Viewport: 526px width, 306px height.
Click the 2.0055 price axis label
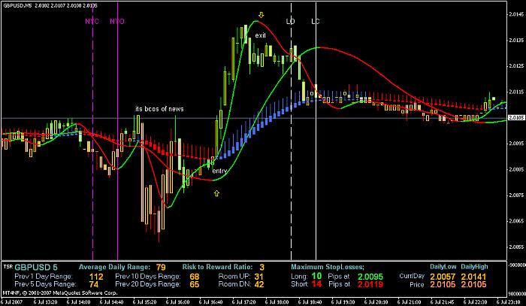[x=517, y=247]
